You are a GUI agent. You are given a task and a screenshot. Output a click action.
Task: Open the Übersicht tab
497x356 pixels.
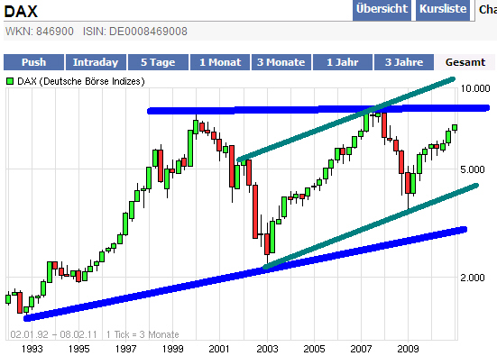pos(382,10)
